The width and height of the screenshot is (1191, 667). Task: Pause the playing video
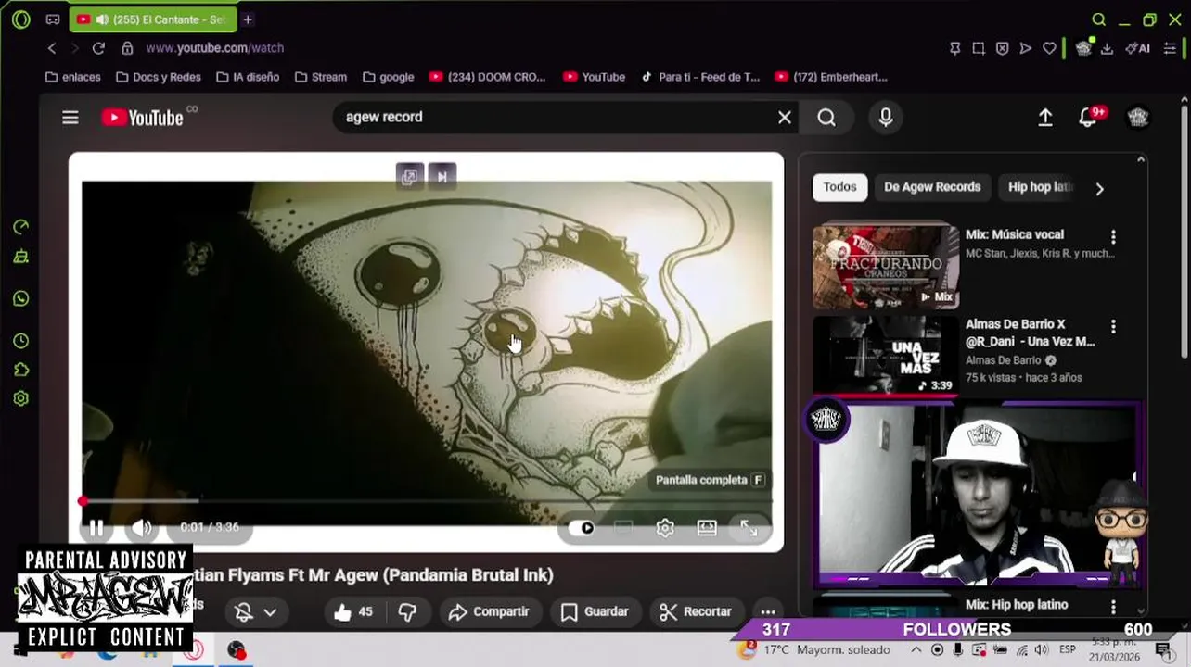coord(96,528)
